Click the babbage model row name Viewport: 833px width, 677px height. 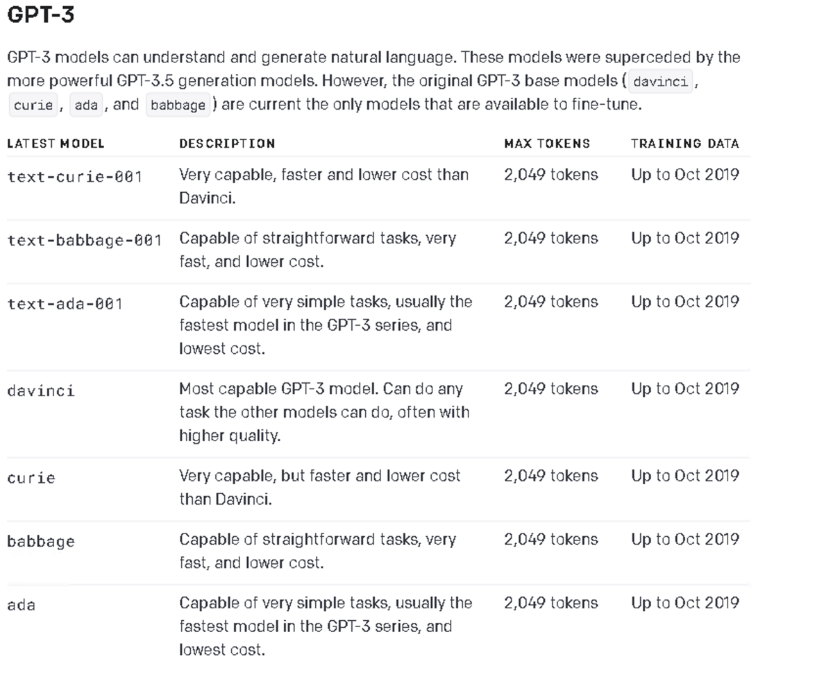40,542
